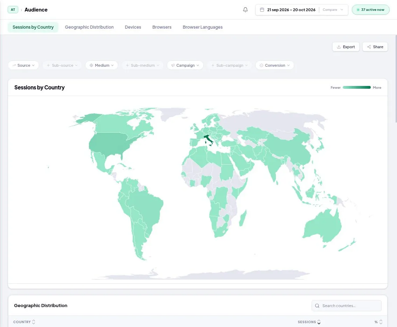Click the page vertical scrollbar
The height and width of the screenshot is (327, 397).
[396, 79]
